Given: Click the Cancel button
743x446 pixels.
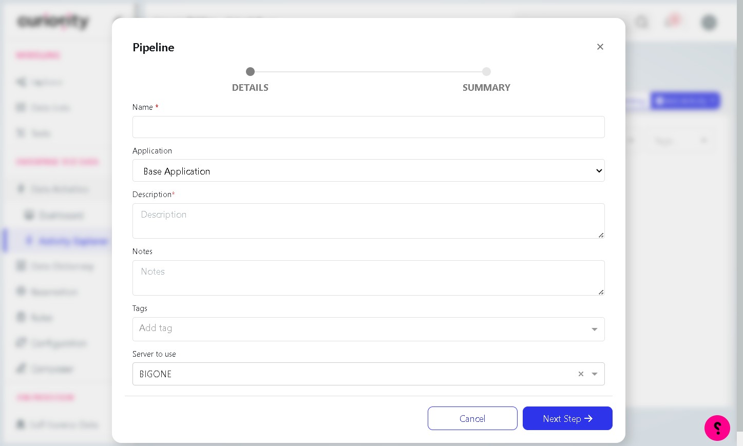Looking at the screenshot, I should coord(472,418).
